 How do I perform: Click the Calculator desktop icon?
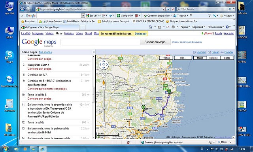9,105
